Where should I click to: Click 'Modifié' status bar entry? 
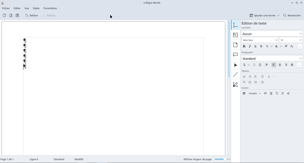[x=79, y=159]
